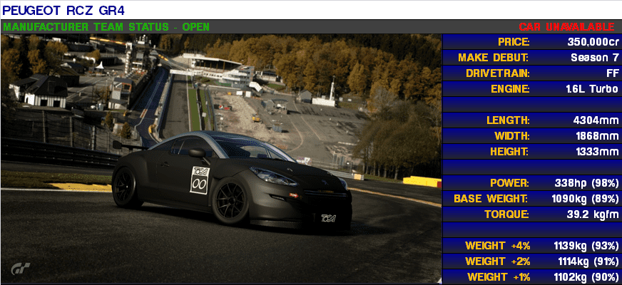Viewport: 622px width, 285px height.
Task: Open the Peugeot RCZ car image
Action: click(221, 159)
